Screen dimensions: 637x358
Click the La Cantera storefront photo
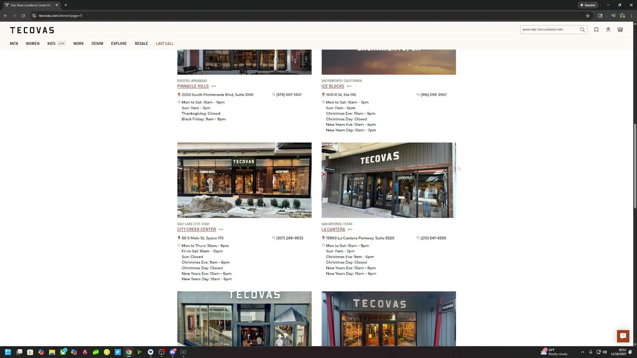[389, 180]
